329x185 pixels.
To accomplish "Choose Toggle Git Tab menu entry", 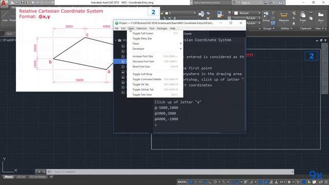I will 155,84.
